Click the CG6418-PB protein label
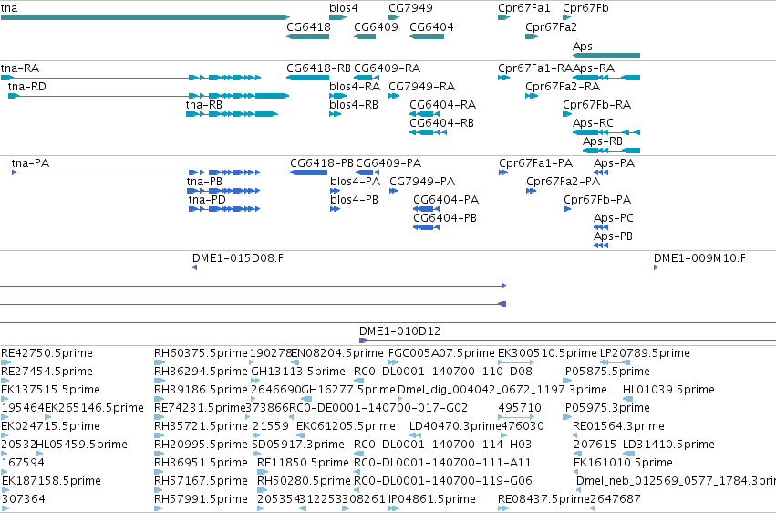Image resolution: width=776 pixels, height=513 pixels. pos(322,162)
